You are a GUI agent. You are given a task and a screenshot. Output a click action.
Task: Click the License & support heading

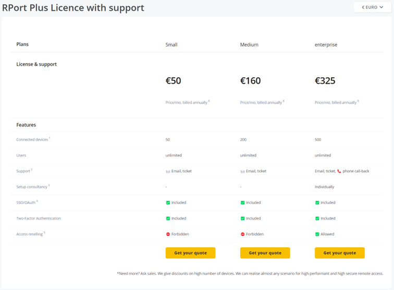[x=36, y=64]
